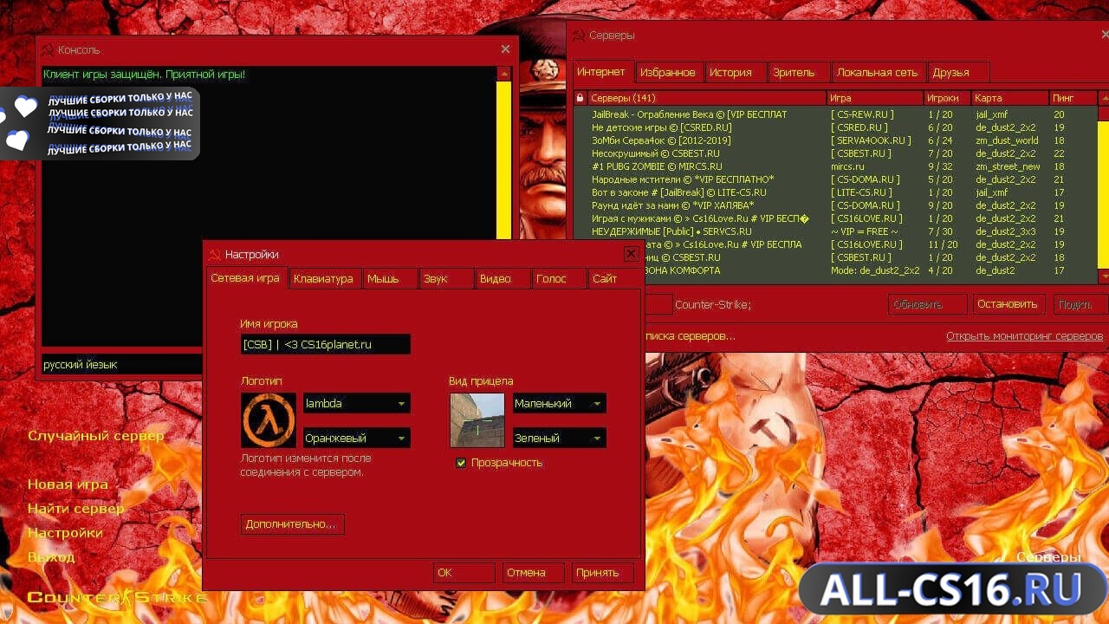
Task: Click the Counter-Strike logo at bottom left
Action: pyautogui.click(x=118, y=597)
